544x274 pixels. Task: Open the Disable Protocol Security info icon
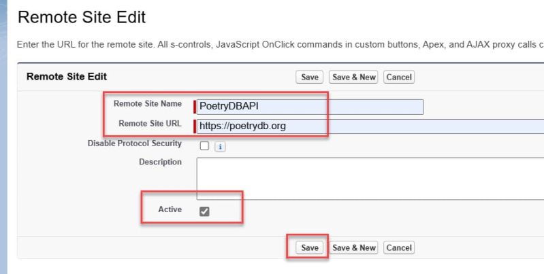220,147
